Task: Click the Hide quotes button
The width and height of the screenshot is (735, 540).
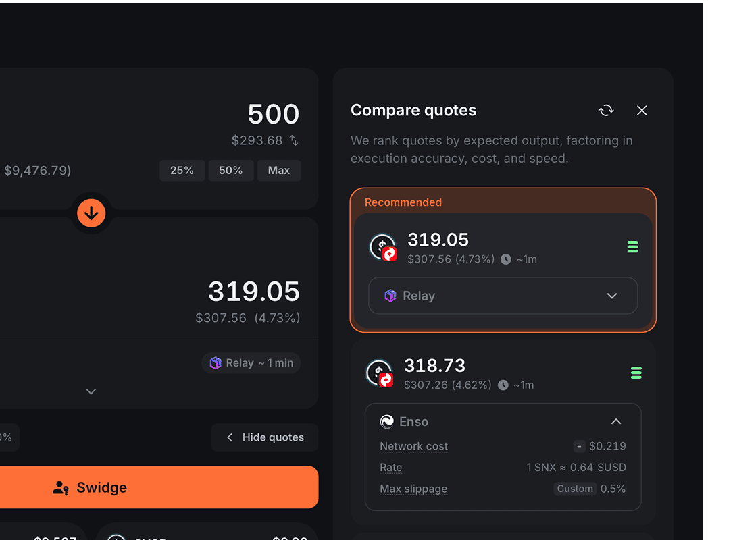Action: click(265, 437)
